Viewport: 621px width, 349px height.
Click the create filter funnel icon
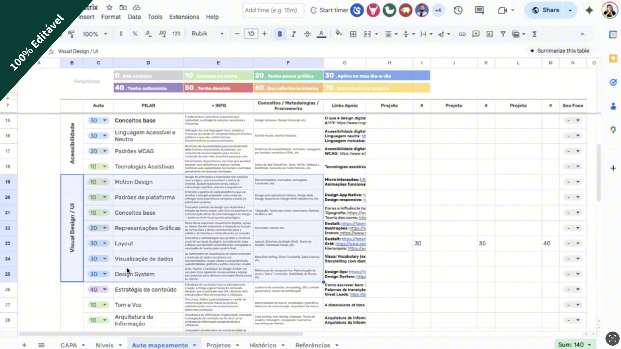503,34
